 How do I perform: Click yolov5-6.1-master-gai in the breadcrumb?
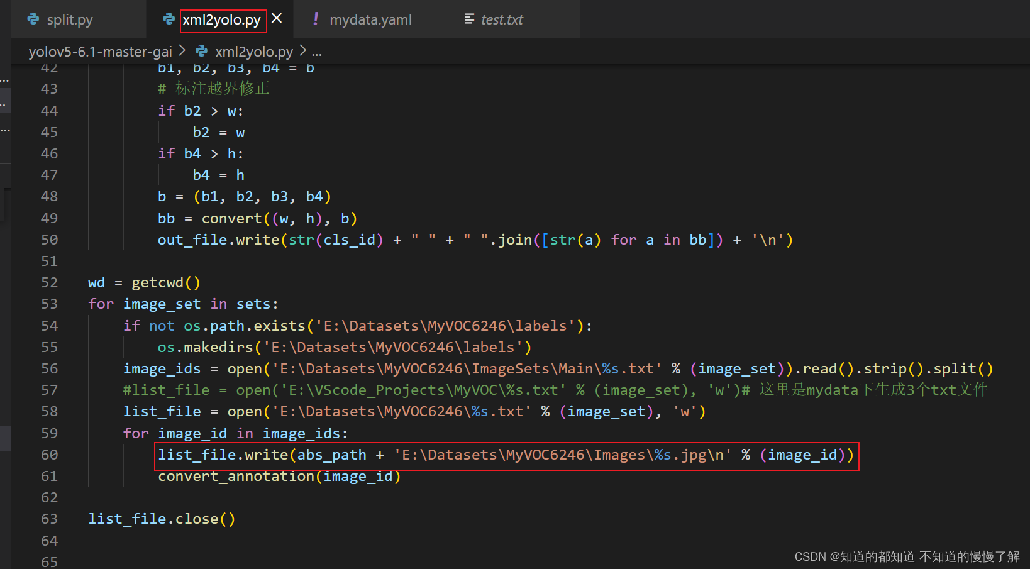[100, 52]
